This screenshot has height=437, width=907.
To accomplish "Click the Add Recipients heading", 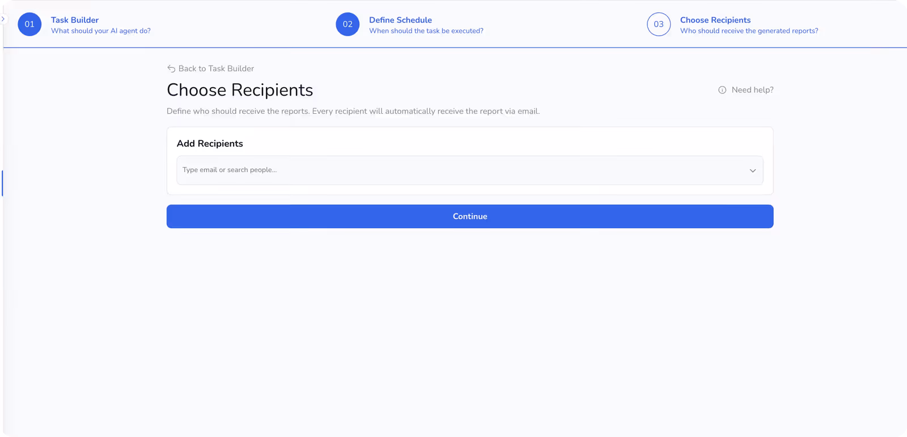I will point(210,144).
